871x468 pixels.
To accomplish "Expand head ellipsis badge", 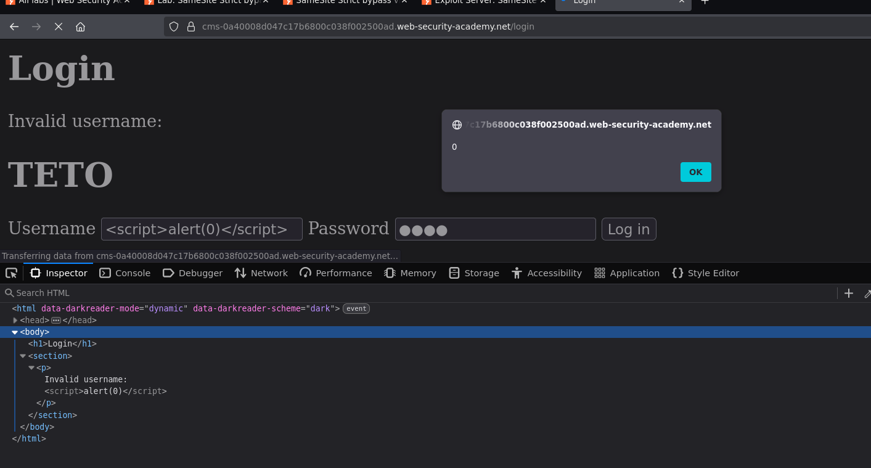I will (56, 321).
